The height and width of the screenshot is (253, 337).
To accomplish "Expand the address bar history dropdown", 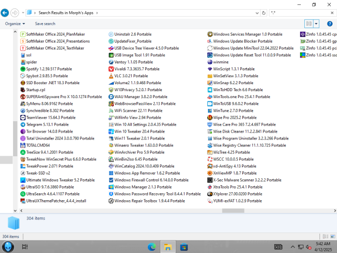I will point(257,13).
